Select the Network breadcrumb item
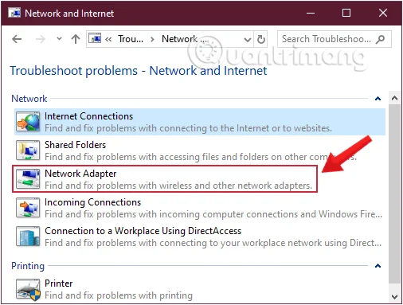Image resolution: width=403 pixels, height=305 pixels. (x=185, y=39)
